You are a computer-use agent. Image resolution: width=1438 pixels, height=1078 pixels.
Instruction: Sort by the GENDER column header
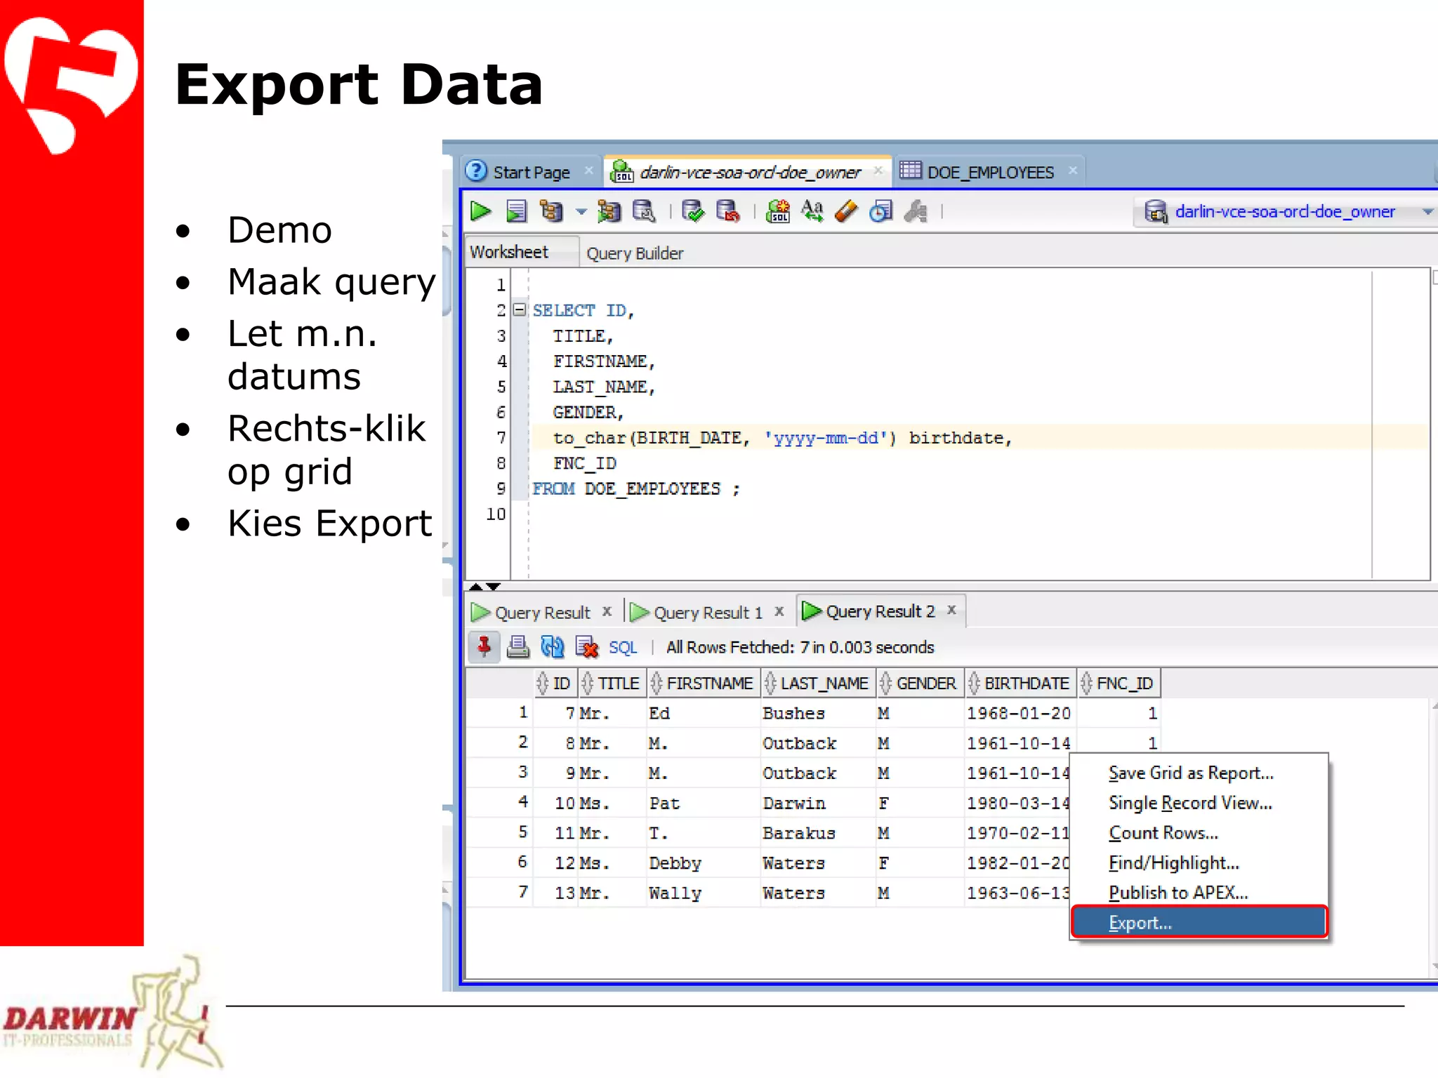(x=921, y=683)
